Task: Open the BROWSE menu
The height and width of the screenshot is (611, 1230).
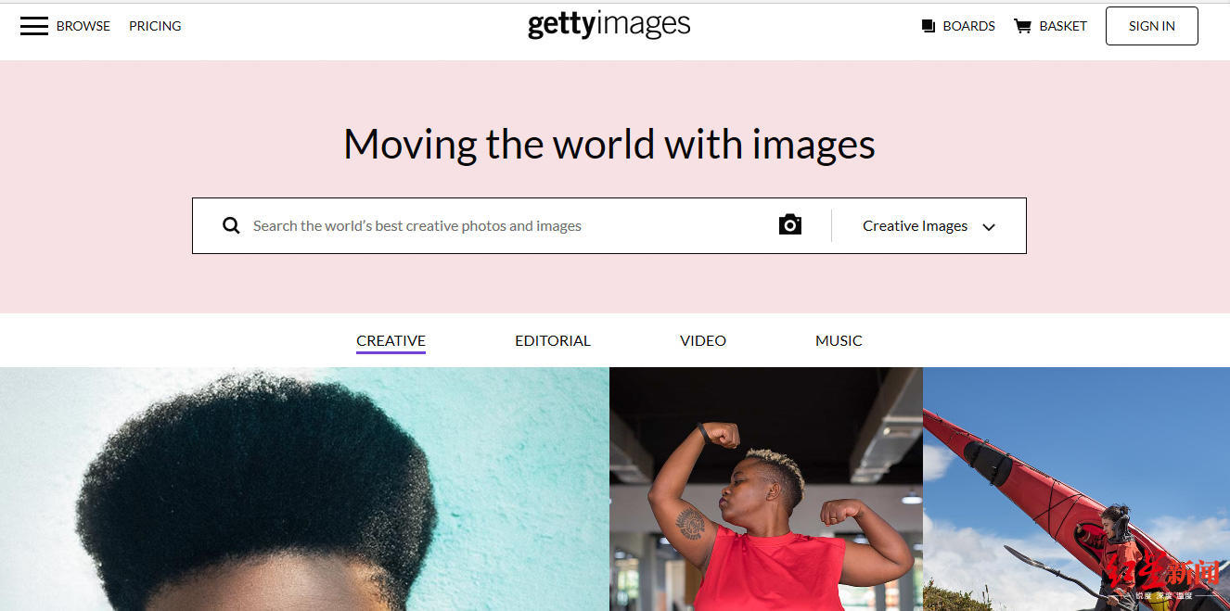Action: [83, 26]
